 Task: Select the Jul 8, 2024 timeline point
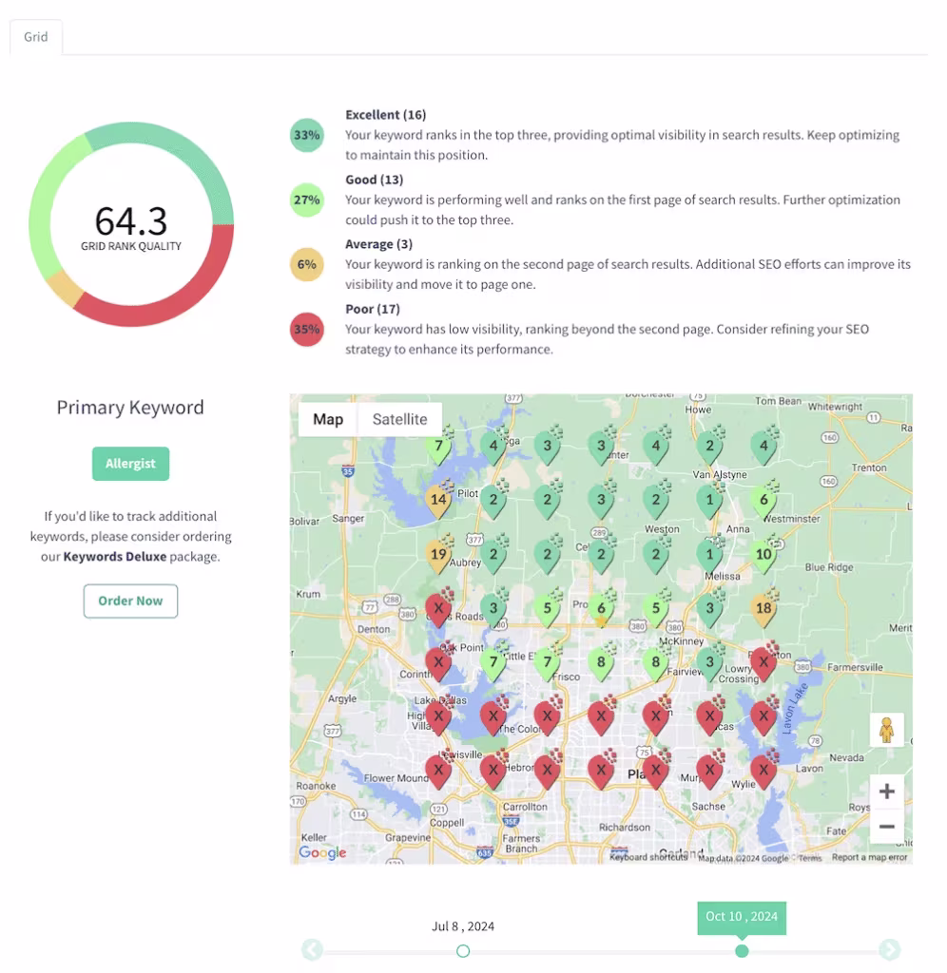click(463, 950)
